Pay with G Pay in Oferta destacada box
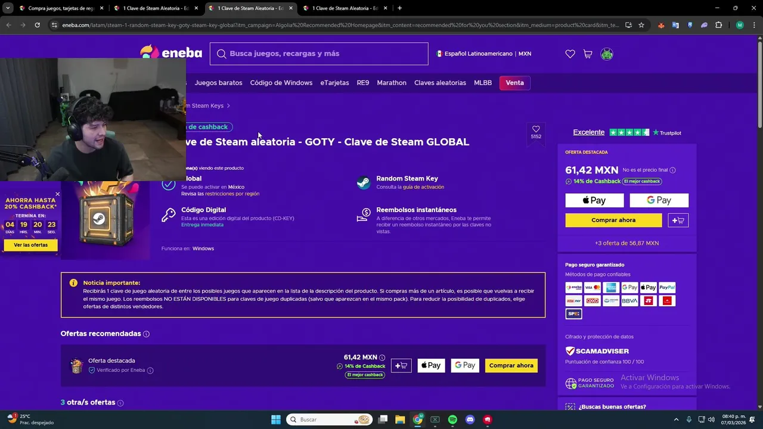 click(659, 200)
